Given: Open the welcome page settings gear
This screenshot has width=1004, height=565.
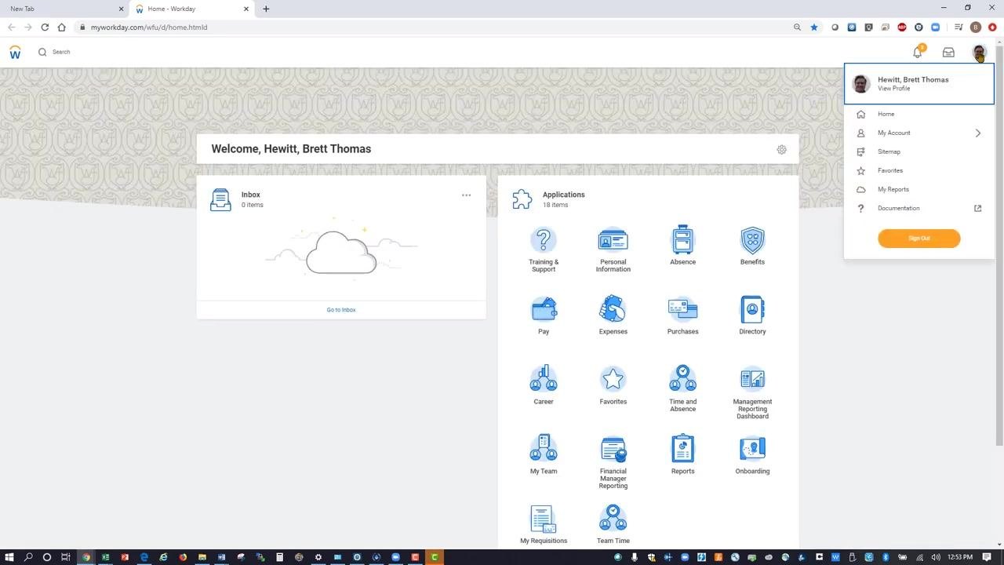Looking at the screenshot, I should [781, 149].
